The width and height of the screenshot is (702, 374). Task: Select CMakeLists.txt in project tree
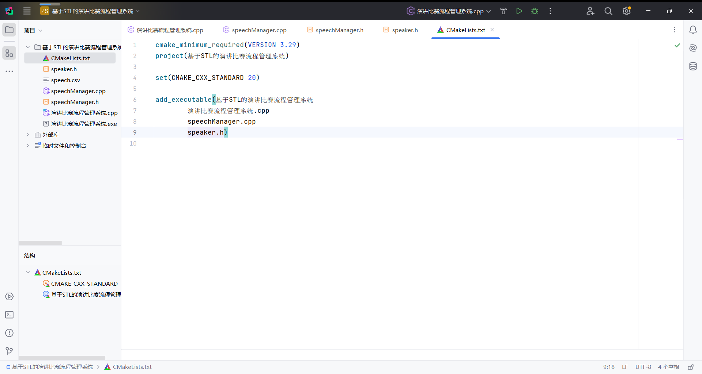(70, 58)
